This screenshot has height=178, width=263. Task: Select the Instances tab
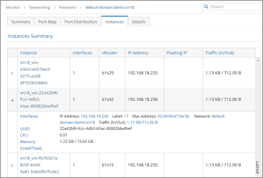114,22
